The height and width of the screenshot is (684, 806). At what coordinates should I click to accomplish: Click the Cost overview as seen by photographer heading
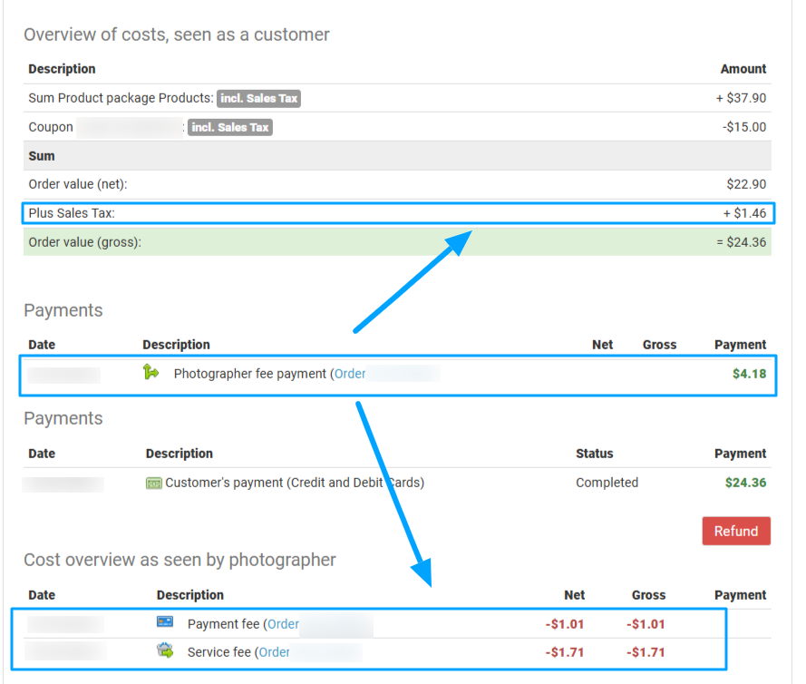(180, 560)
